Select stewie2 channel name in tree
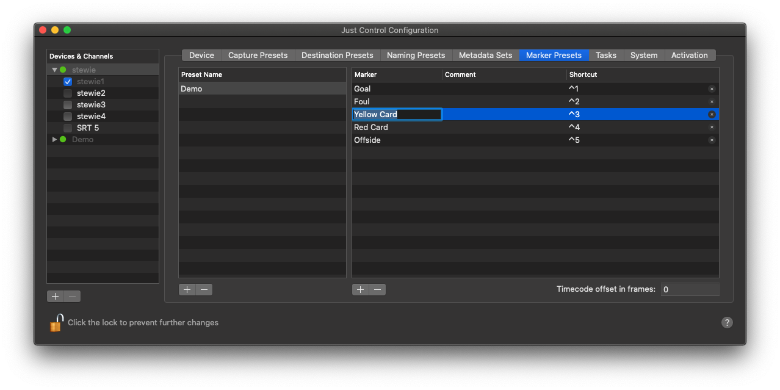Image resolution: width=780 pixels, height=390 pixels. 91,93
